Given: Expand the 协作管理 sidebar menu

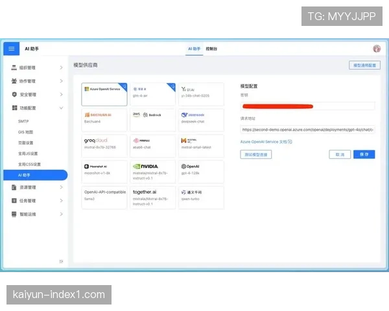Looking at the screenshot, I should coord(36,81).
